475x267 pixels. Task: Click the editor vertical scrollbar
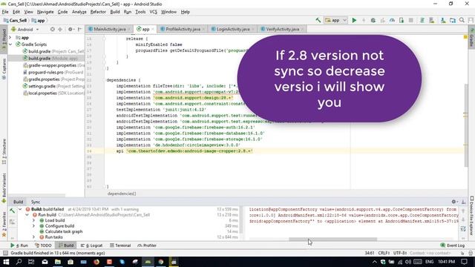click(465, 125)
